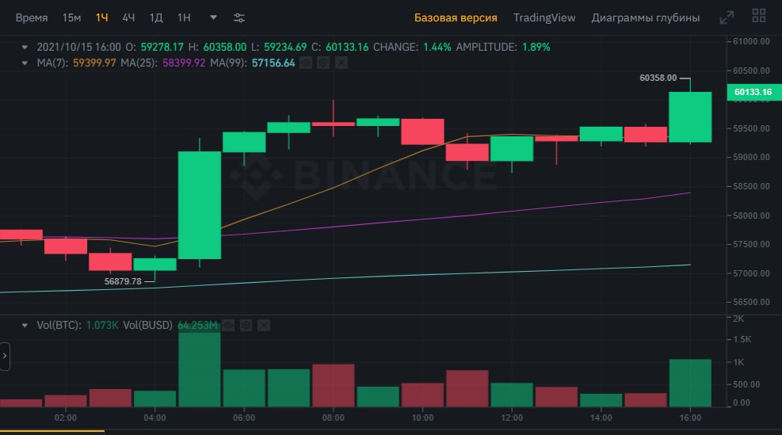This screenshot has height=435, width=782.
Task: Click the high marker label 60358.00
Action: pyautogui.click(x=658, y=78)
